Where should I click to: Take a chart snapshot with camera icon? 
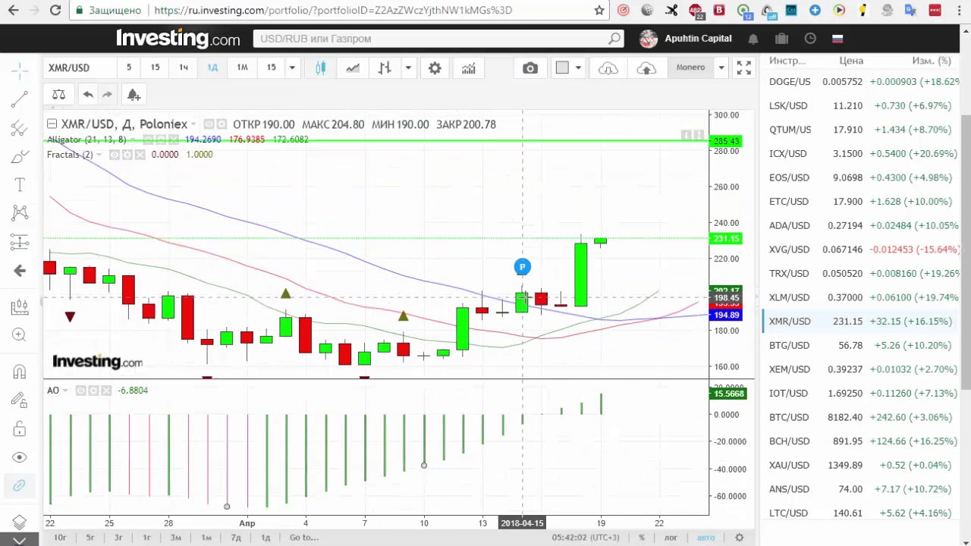click(530, 68)
